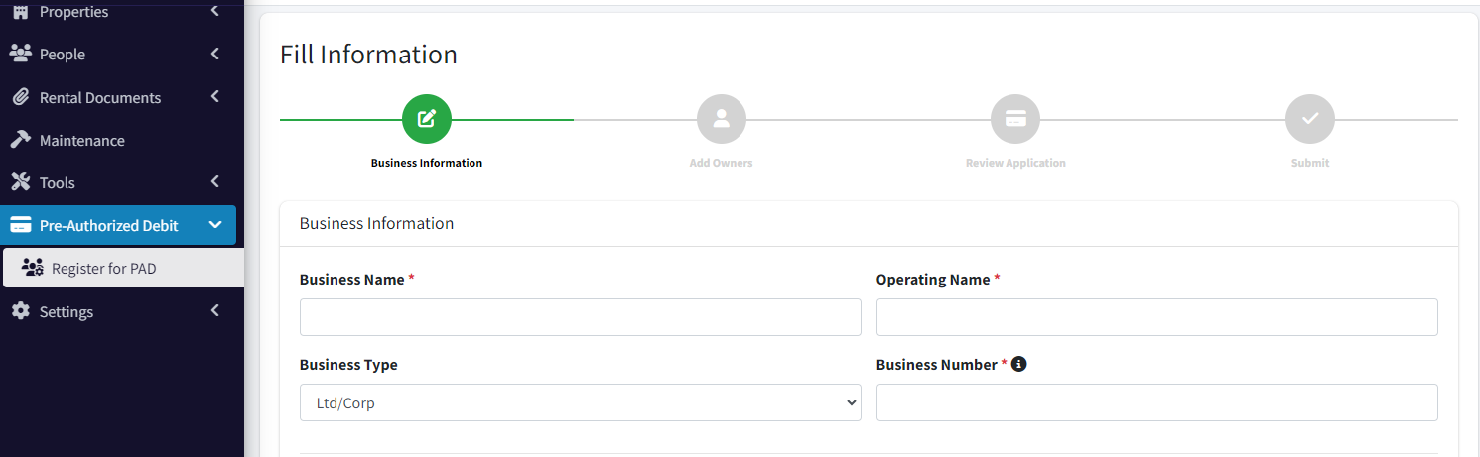This screenshot has width=1480, height=457.
Task: Click the Maintenance hammer icon
Action: [21, 140]
